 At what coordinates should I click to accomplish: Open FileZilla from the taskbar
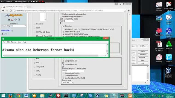[58, 96]
